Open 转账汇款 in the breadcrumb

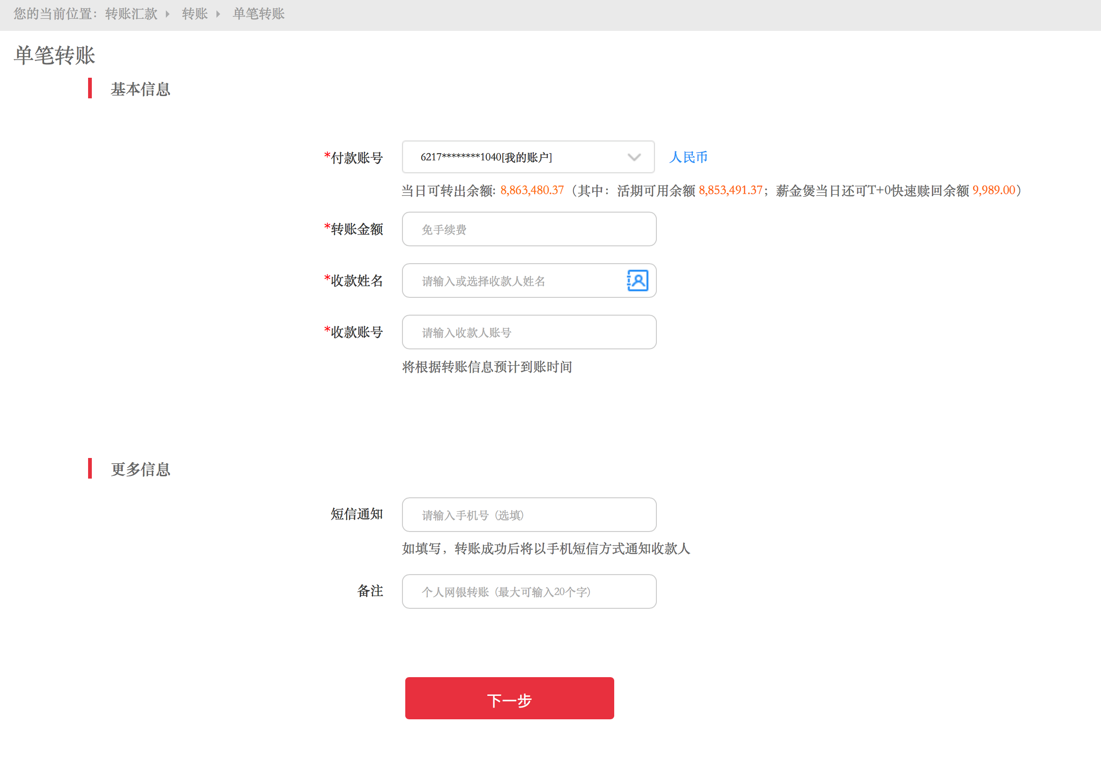click(131, 14)
